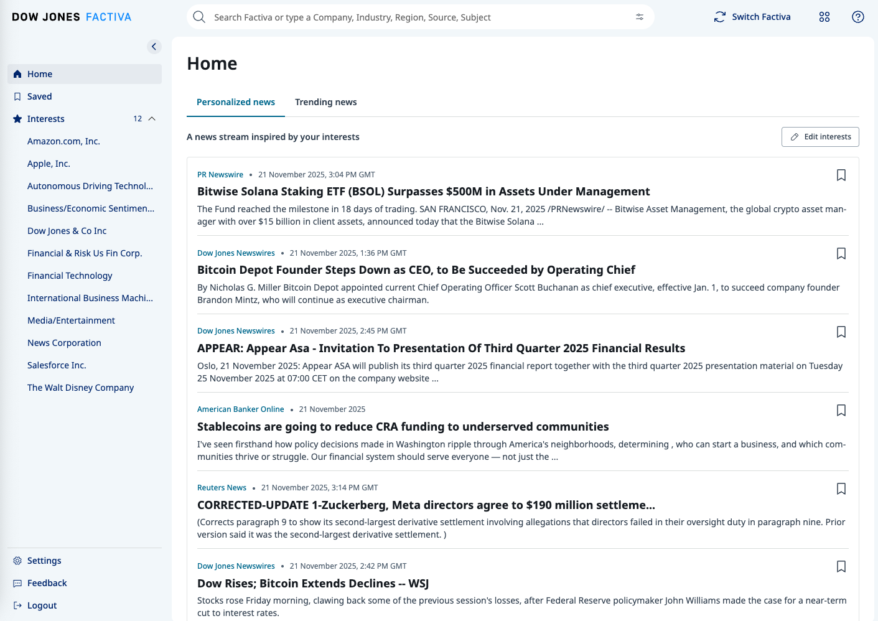Click the Logout arrow icon
This screenshot has width=878, height=621.
point(17,605)
